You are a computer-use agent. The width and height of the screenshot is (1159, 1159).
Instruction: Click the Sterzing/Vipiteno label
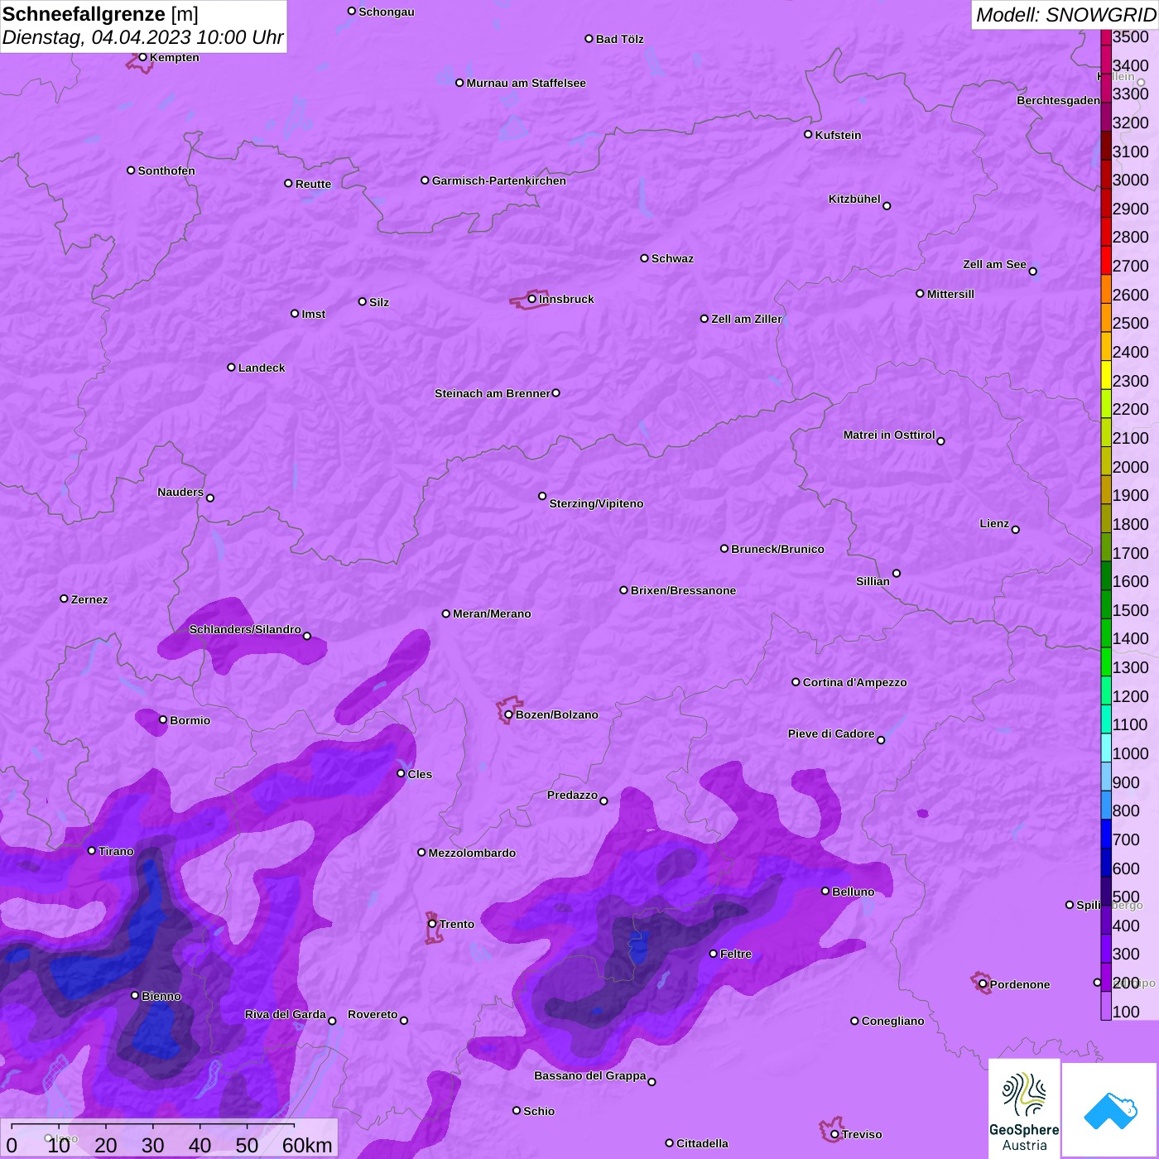coord(596,503)
